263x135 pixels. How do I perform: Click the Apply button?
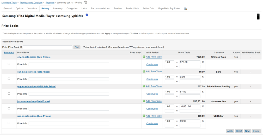pos(230,131)
